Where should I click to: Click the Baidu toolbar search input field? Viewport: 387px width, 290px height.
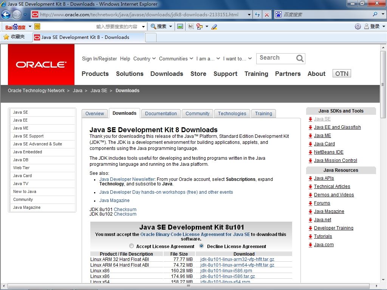pyautogui.click(x=91, y=26)
